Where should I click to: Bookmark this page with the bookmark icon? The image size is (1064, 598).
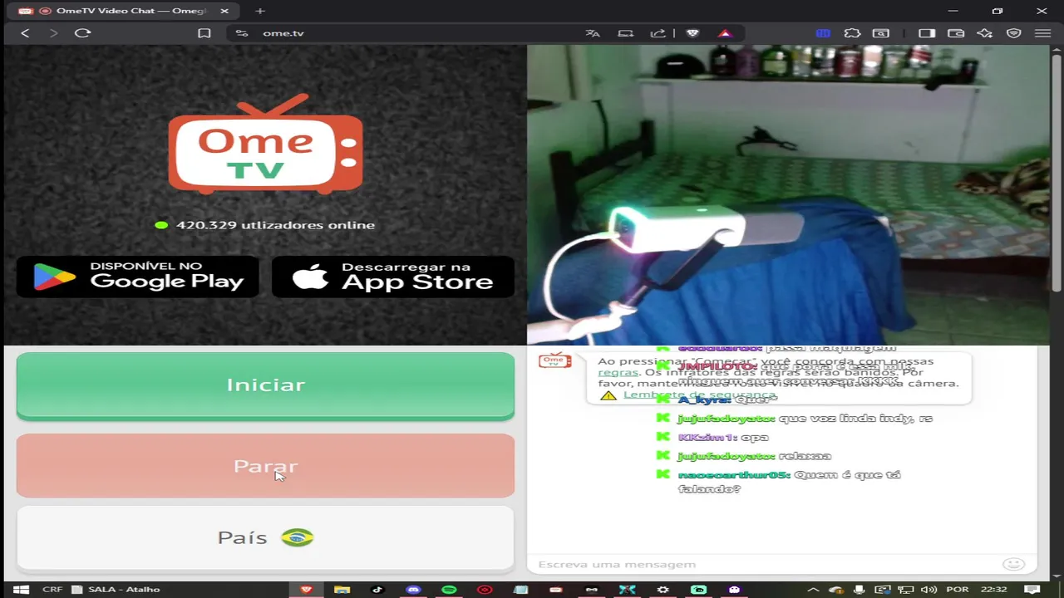point(204,33)
